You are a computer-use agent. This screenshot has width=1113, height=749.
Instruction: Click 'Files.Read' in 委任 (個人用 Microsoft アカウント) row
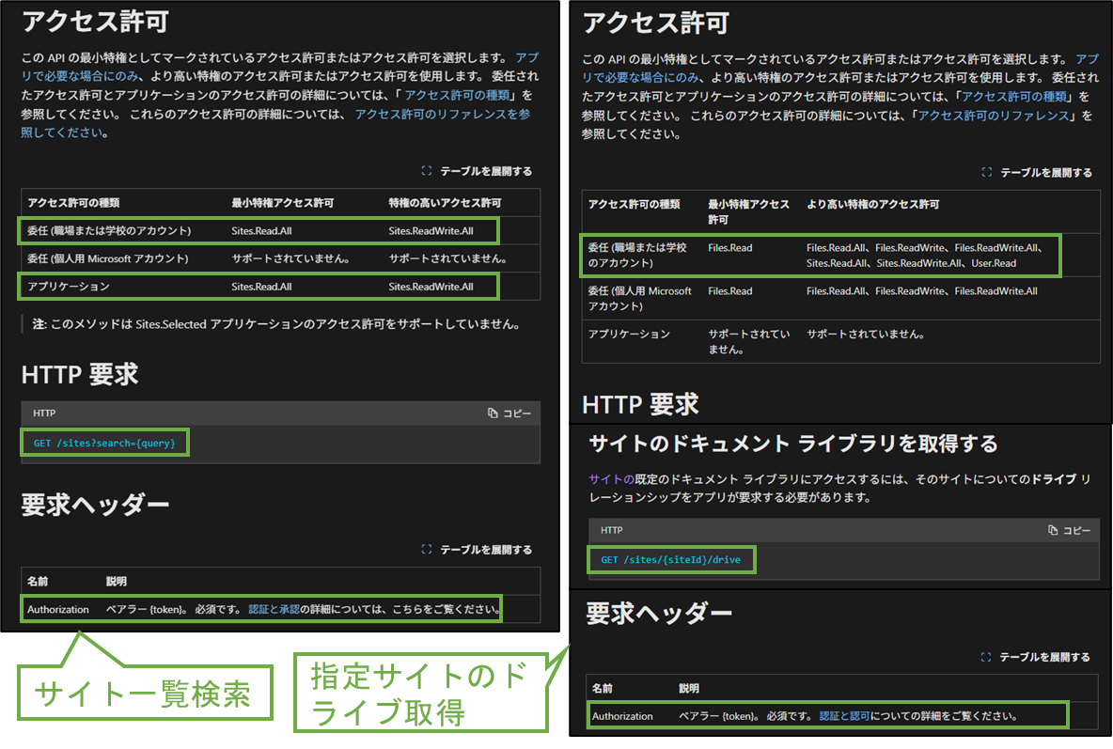(729, 291)
